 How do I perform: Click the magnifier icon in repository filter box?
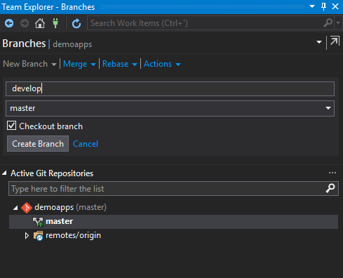330,188
